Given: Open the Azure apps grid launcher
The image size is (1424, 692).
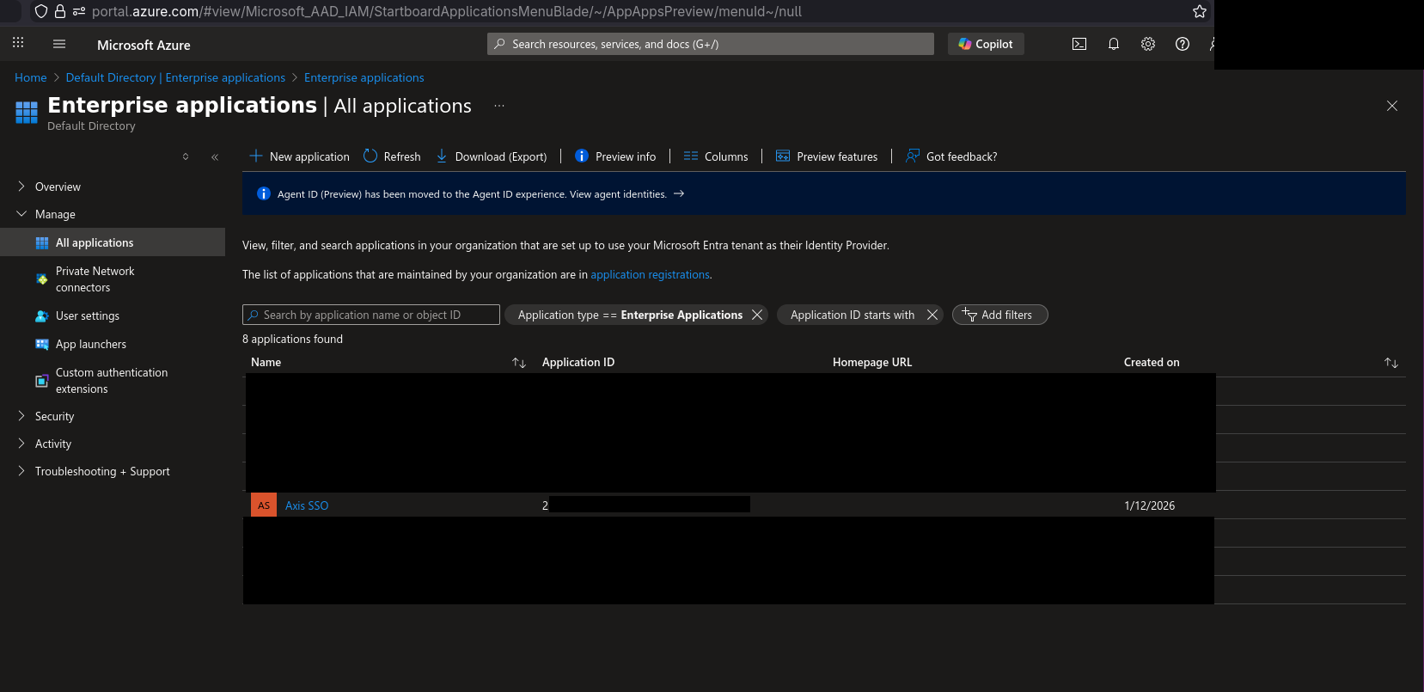Looking at the screenshot, I should pos(18,43).
